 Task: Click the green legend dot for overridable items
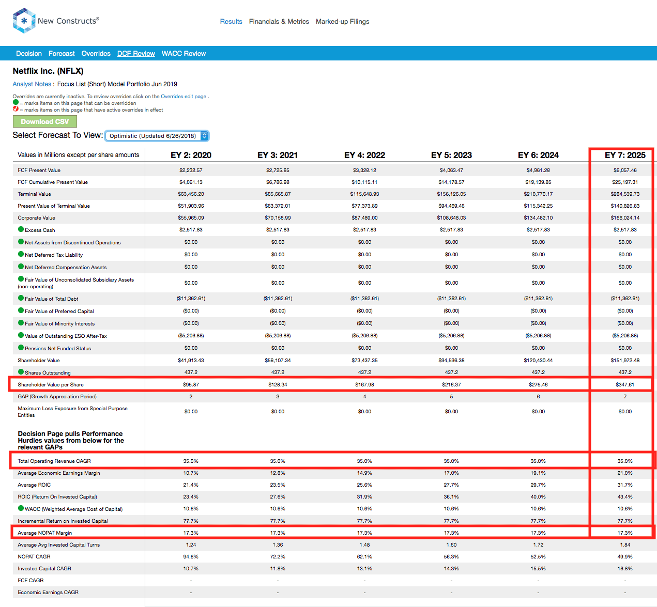16,102
